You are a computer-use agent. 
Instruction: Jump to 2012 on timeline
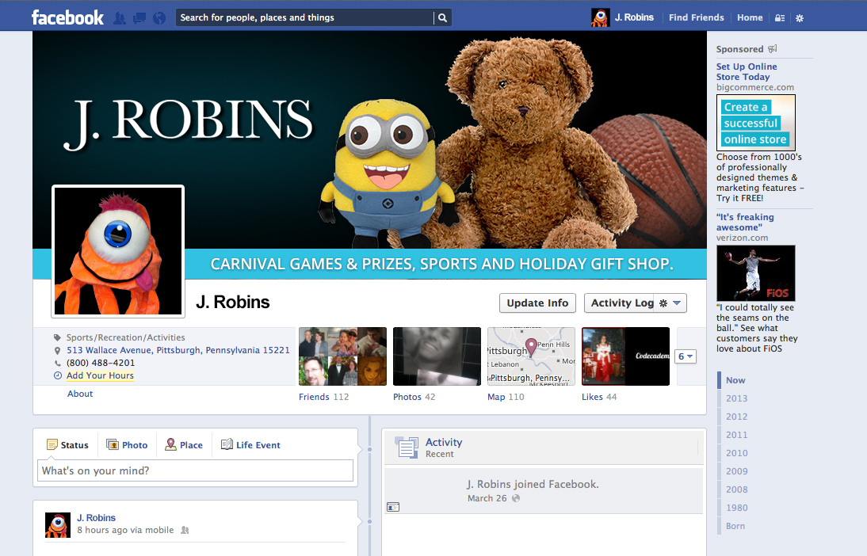coord(736,417)
